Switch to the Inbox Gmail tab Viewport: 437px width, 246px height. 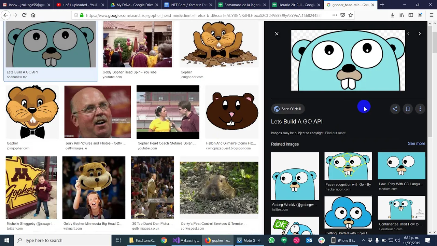pyautogui.click(x=27, y=5)
